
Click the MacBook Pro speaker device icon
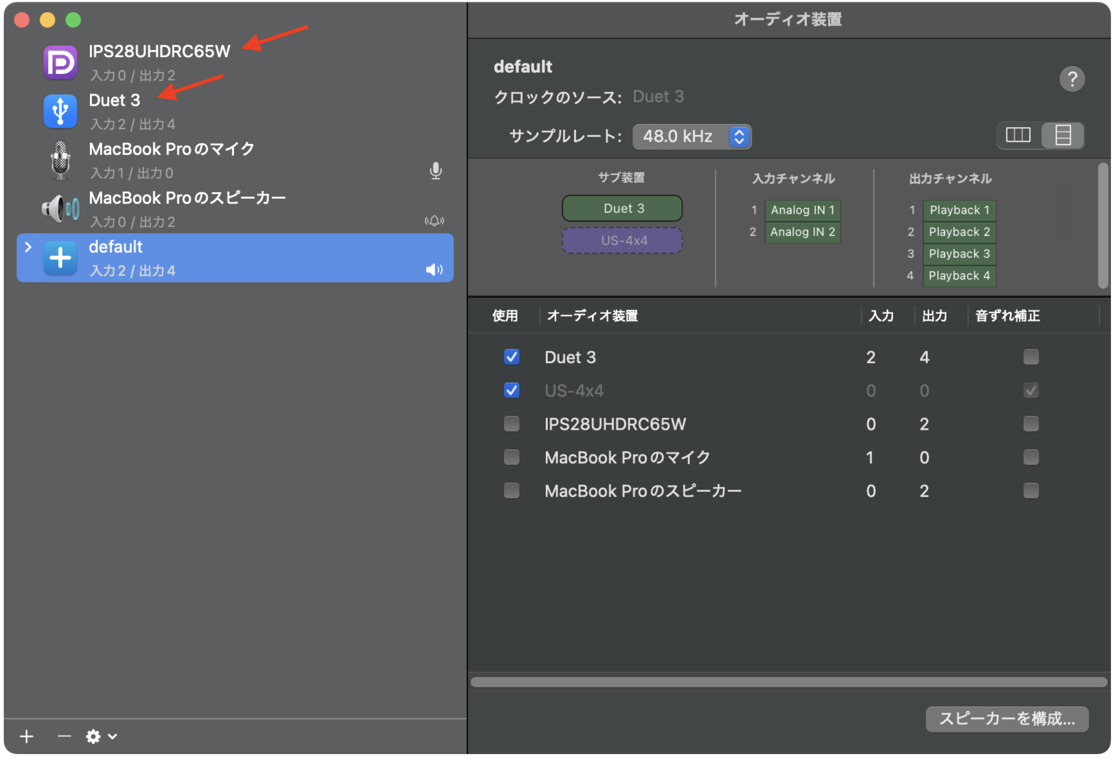point(60,209)
